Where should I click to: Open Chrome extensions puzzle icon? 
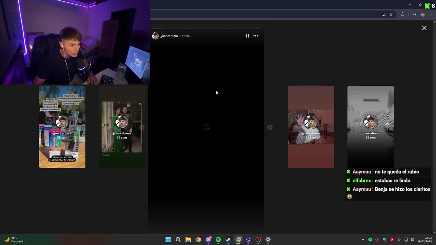[402, 14]
